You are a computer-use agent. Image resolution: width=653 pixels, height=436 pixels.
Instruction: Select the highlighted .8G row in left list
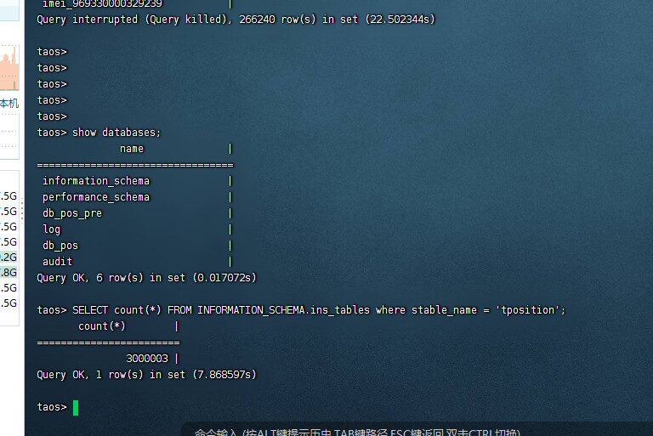click(x=9, y=272)
